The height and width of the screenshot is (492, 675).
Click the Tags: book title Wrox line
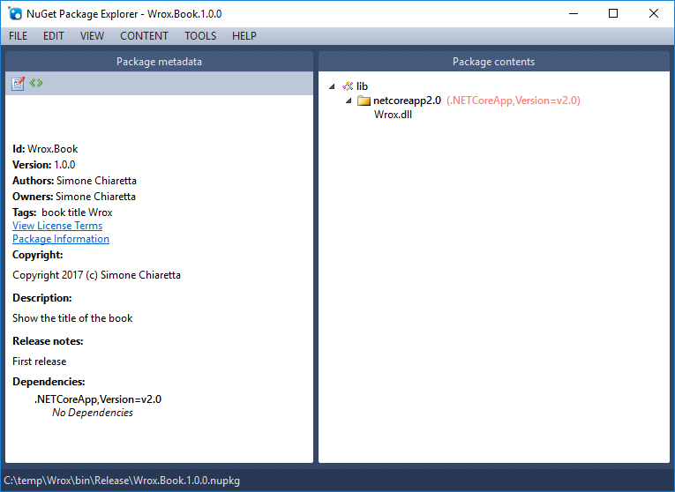pos(63,212)
